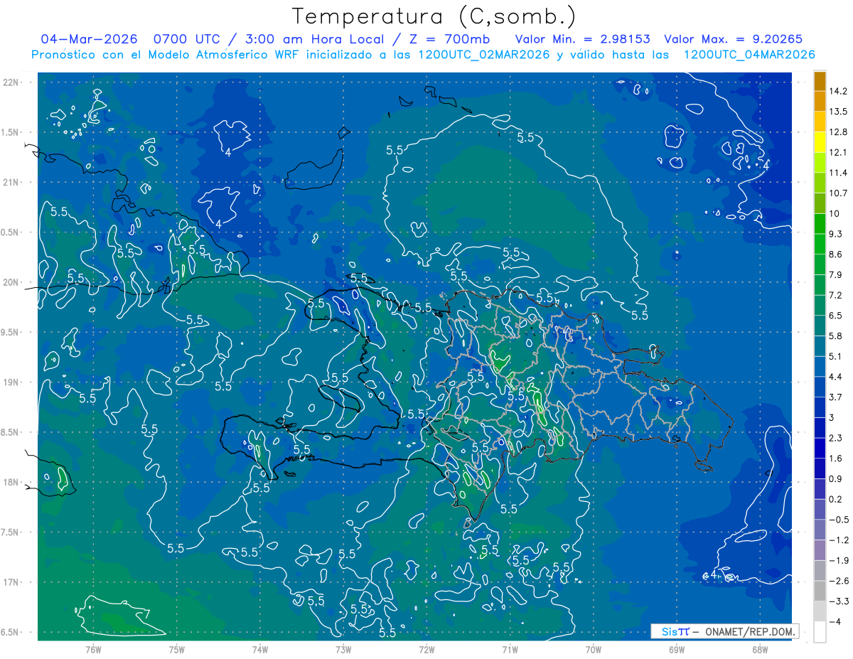Click the 70W longitude axis label
The height and width of the screenshot is (659, 853).
tap(594, 649)
